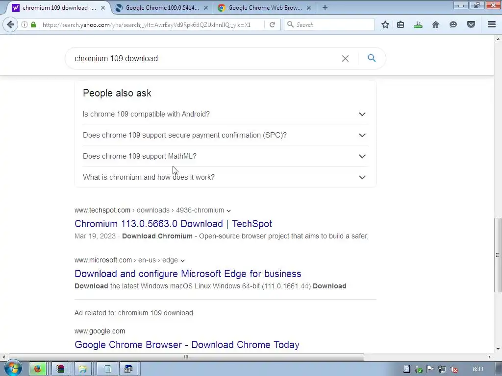Click the network tray icon
The width and height of the screenshot is (502, 376).
pos(442,369)
